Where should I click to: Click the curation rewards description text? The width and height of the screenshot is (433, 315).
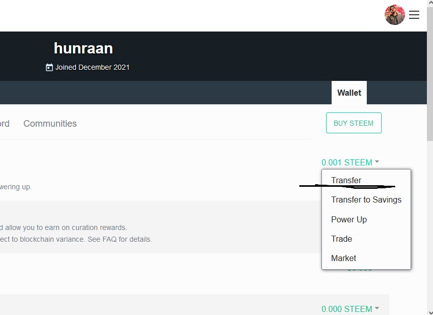(64, 227)
